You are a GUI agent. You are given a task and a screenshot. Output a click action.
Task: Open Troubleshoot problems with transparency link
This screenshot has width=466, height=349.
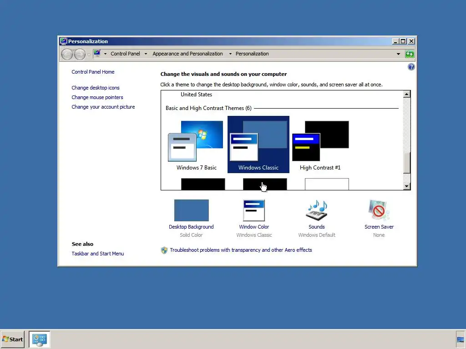click(241, 250)
